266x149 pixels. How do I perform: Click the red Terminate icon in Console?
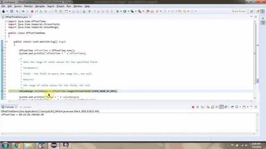click(x=193, y=107)
